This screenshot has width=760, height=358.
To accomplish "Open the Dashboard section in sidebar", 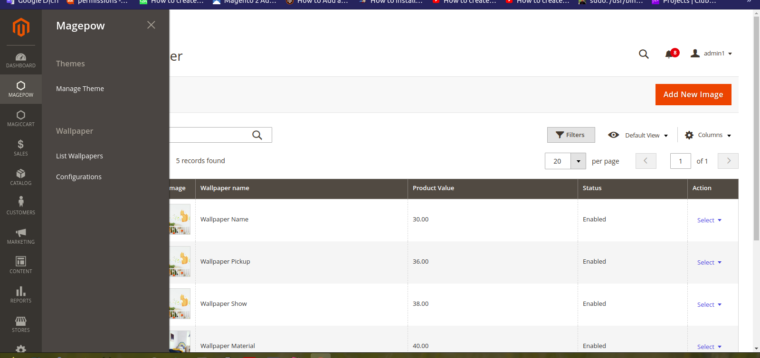I will 21,60.
